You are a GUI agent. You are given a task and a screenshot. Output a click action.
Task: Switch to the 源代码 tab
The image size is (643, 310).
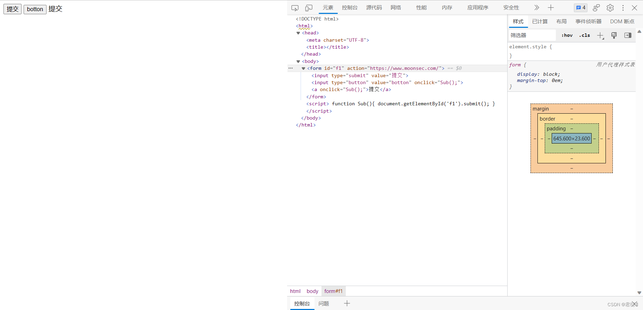coord(374,8)
